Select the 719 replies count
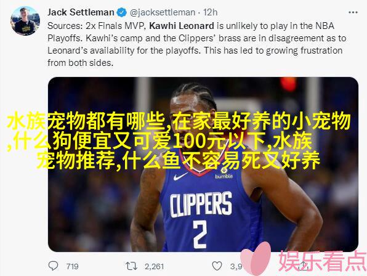 [x=72, y=266]
